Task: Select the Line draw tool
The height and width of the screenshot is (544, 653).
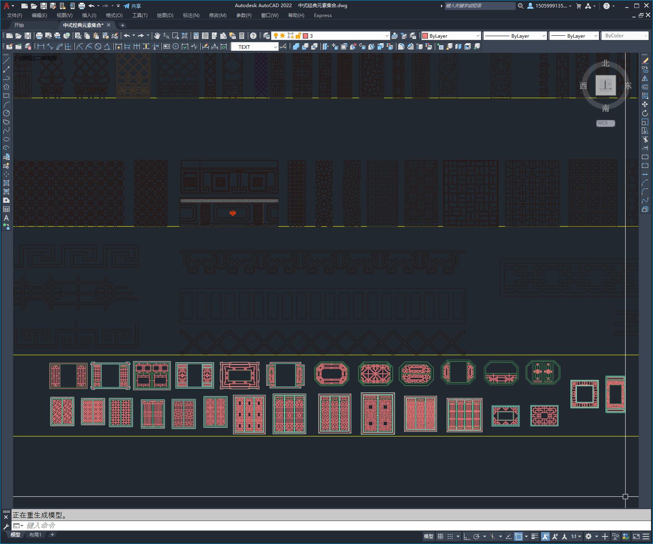Action: (x=6, y=61)
